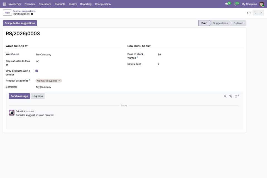Go to previous record arrow
This screenshot has height=178, width=267.
tap(255, 13)
